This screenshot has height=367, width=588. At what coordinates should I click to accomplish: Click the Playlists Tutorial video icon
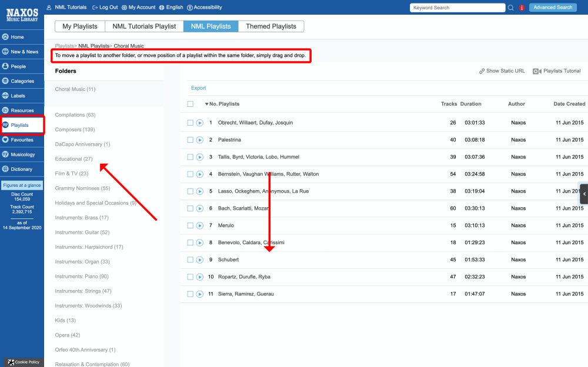coord(537,71)
